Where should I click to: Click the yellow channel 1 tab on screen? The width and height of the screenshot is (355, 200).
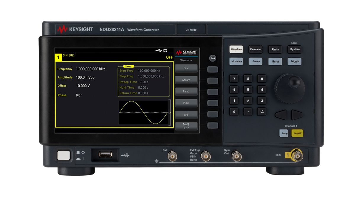pos(58,57)
